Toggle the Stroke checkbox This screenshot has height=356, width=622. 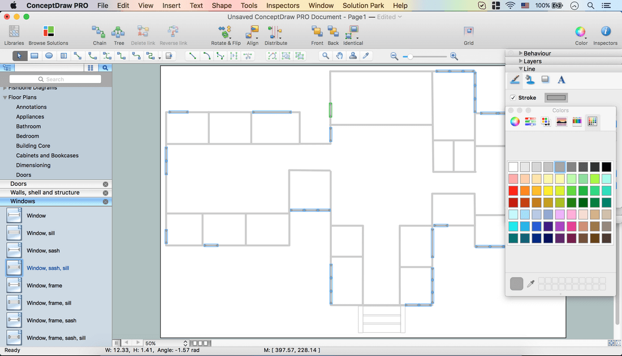513,98
